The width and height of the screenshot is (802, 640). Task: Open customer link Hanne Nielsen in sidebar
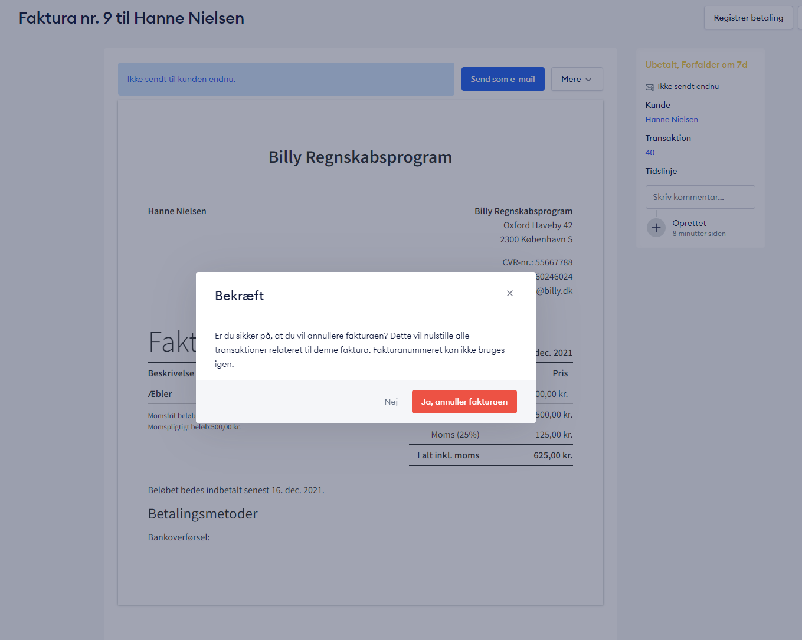pyautogui.click(x=672, y=119)
